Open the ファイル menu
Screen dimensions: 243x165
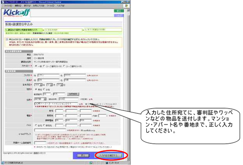pyautogui.click(x=8, y=6)
